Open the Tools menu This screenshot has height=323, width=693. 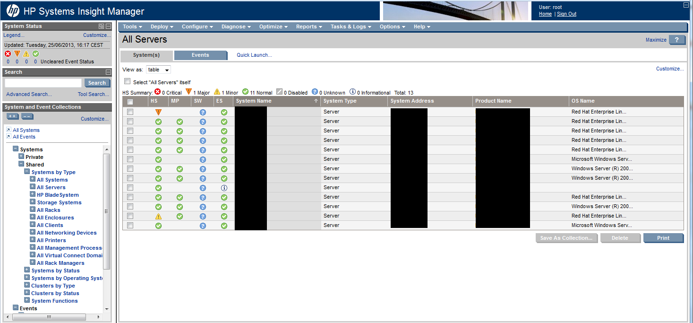click(132, 26)
